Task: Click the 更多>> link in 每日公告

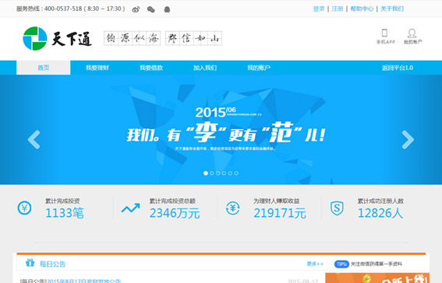Action: [315, 264]
